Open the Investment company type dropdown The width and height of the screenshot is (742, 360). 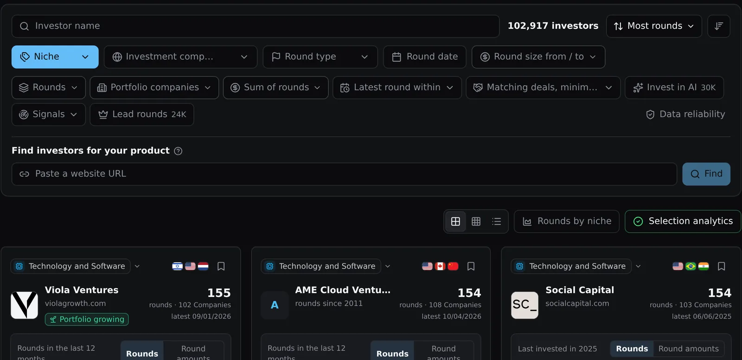tap(180, 57)
